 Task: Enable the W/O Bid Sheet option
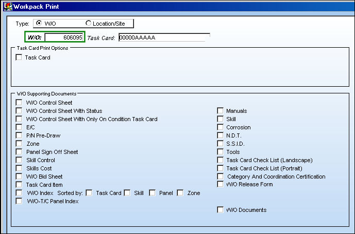tap(19, 177)
